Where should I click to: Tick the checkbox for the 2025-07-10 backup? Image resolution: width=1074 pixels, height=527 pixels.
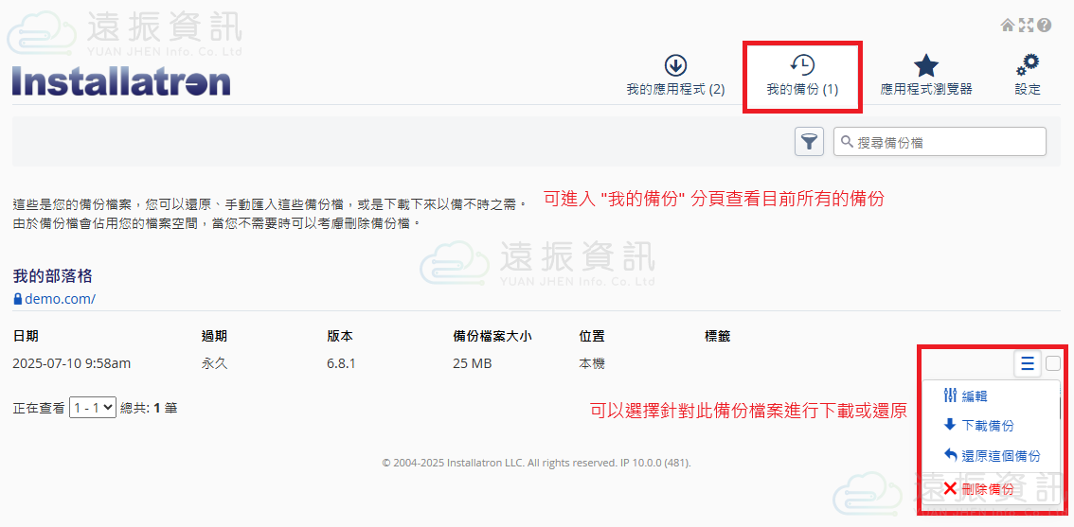coord(1053,363)
